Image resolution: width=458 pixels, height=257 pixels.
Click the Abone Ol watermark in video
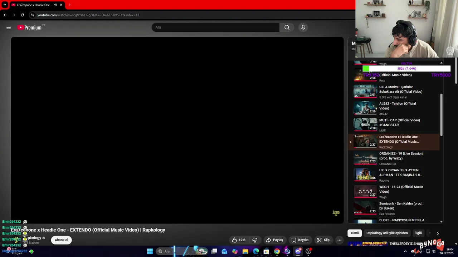(x=336, y=213)
